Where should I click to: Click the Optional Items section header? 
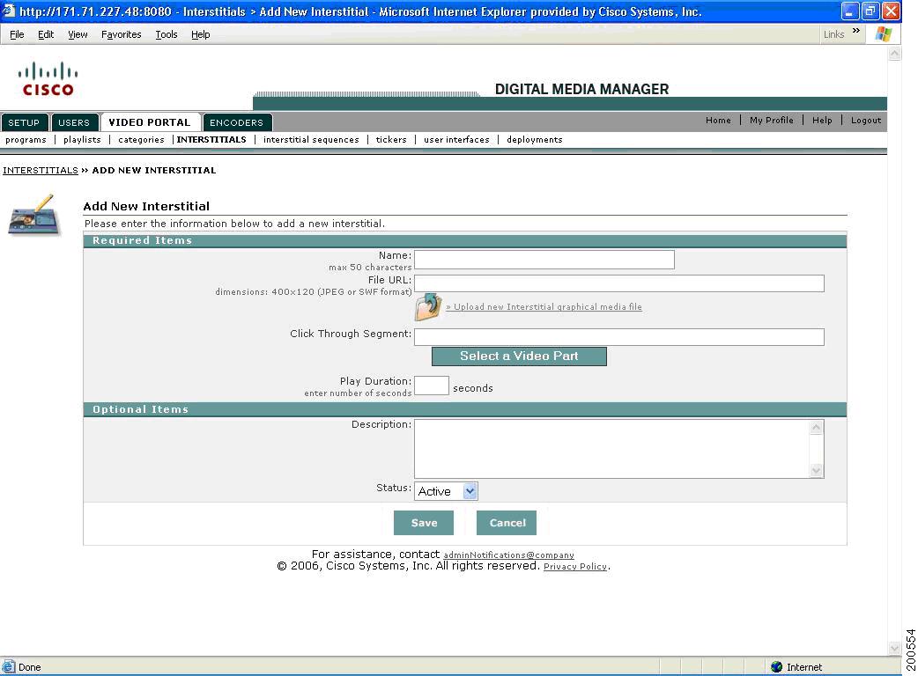coord(465,409)
